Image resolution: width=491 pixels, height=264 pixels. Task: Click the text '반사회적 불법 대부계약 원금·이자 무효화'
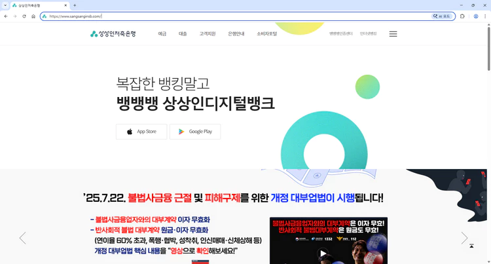point(152,230)
